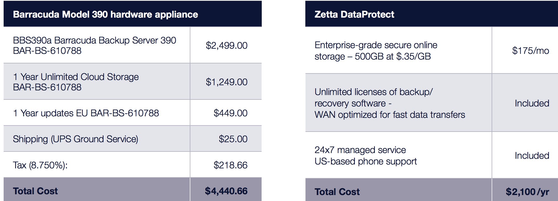Select the 1 Year updates EU row
558x201 pixels.
click(x=86, y=113)
